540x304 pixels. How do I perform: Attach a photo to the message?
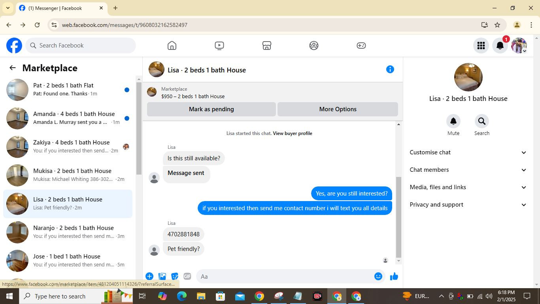(162, 276)
